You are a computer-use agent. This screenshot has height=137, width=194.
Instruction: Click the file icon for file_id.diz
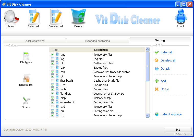(57, 93)
